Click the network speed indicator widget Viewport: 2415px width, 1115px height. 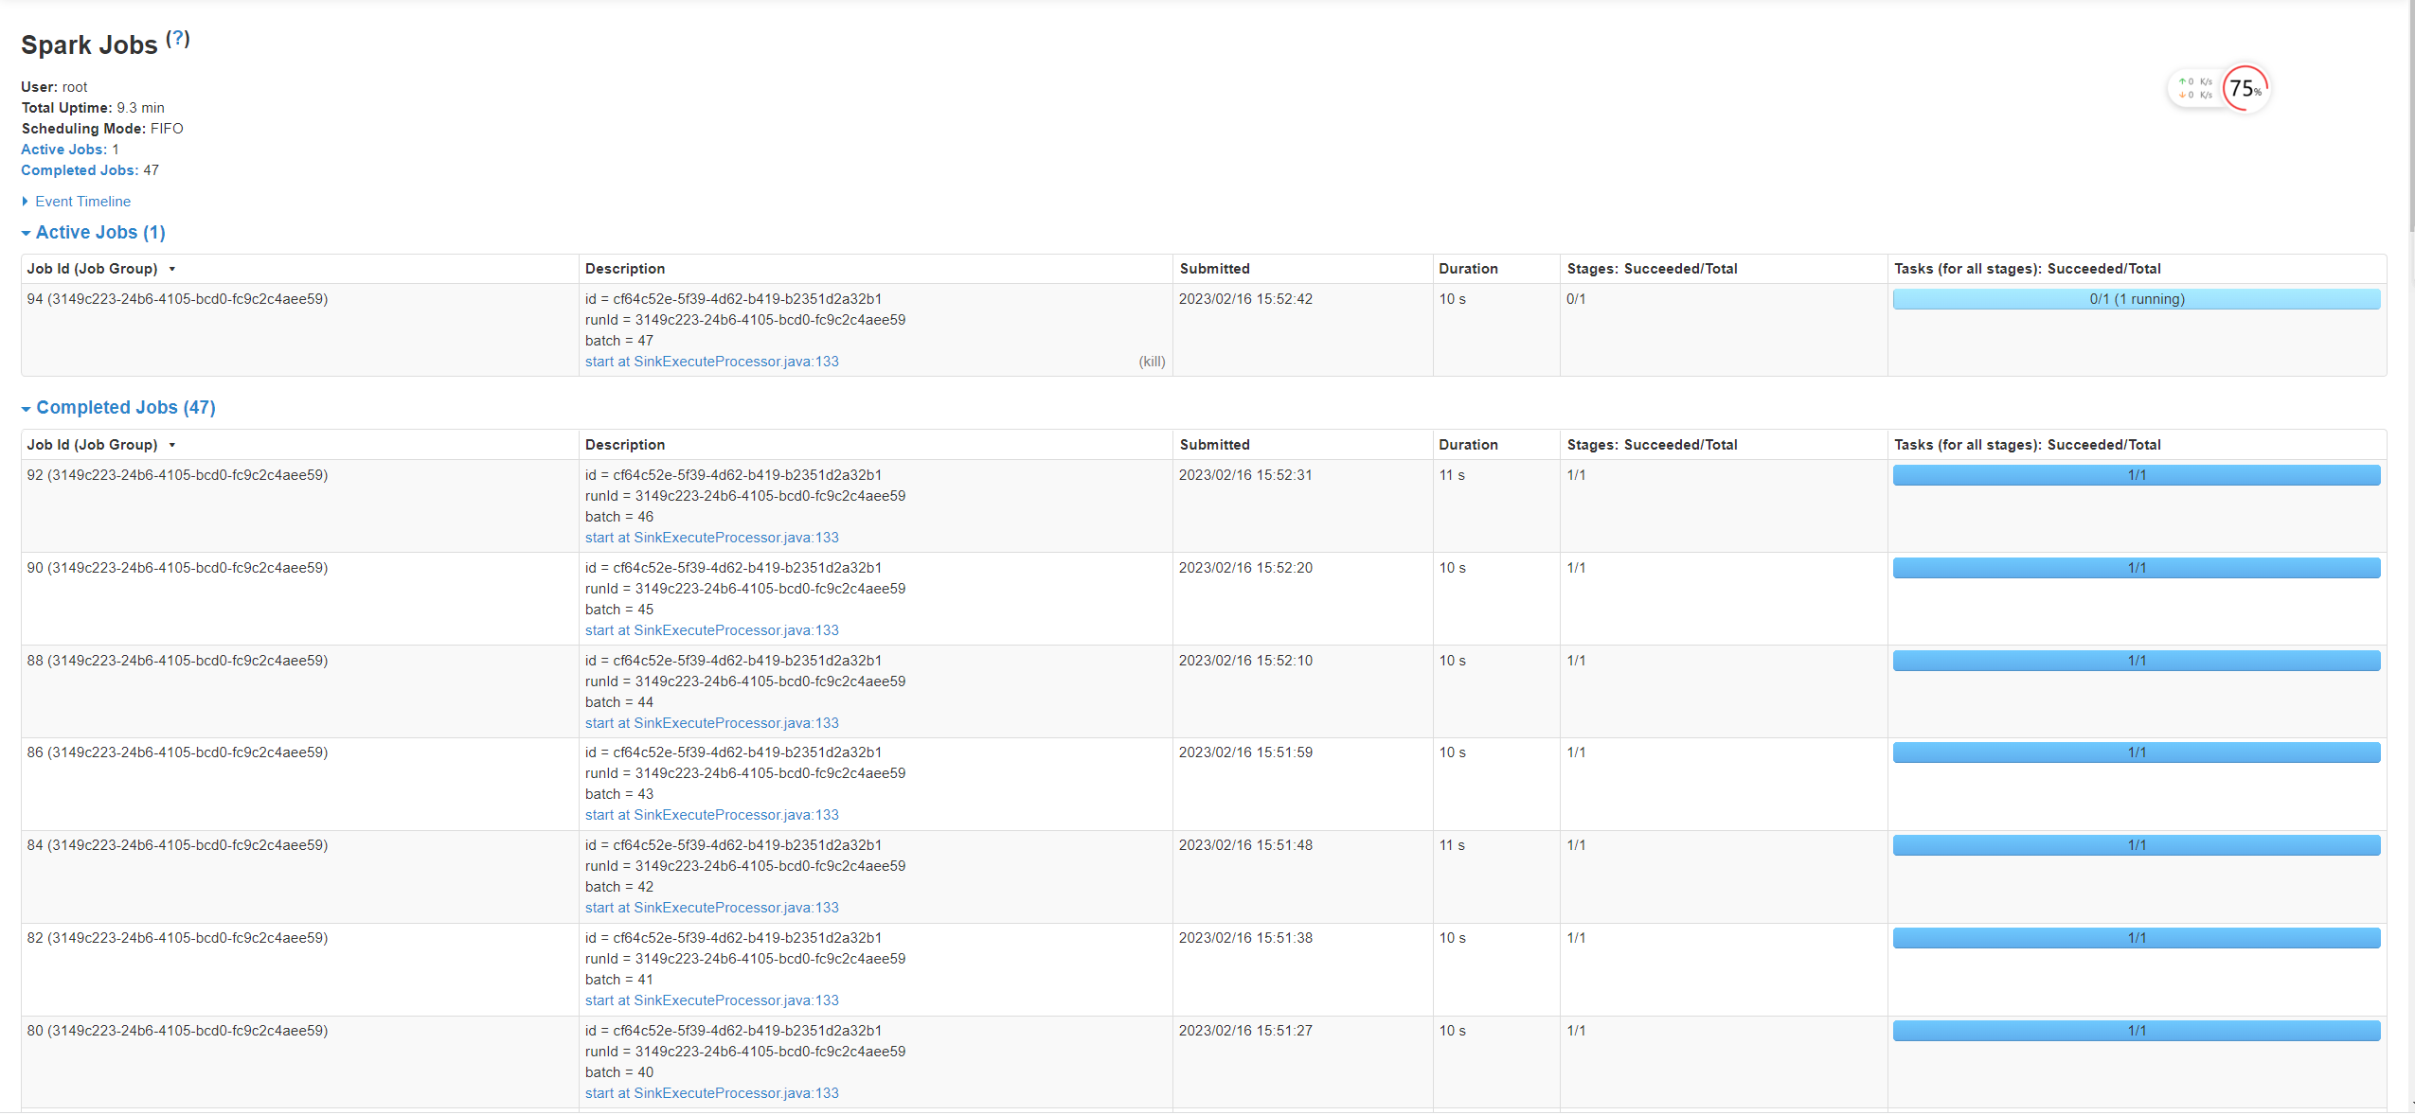2194,89
